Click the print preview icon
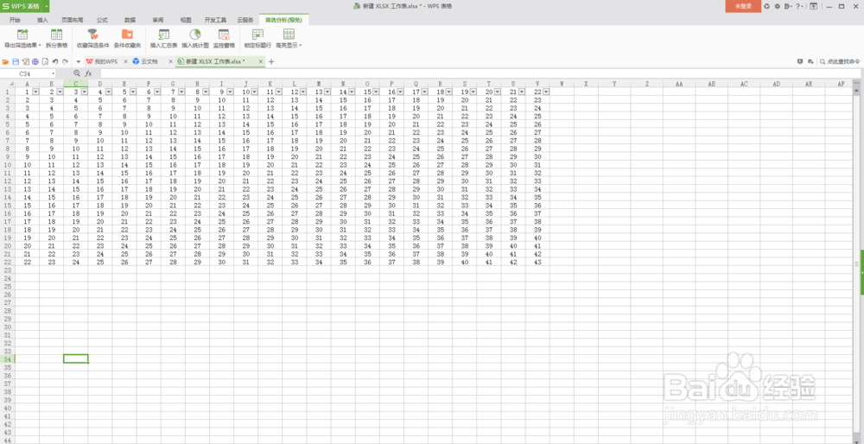This screenshot has width=864, height=444. coord(45,61)
